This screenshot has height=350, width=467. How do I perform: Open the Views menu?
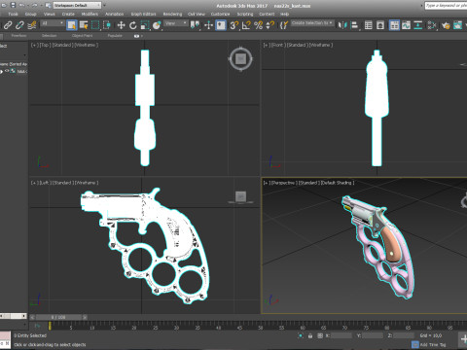pyautogui.click(x=50, y=14)
